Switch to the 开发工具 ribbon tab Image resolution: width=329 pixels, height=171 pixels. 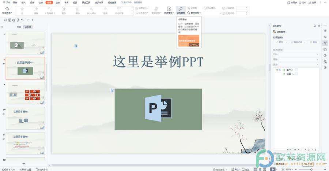point(86,3)
